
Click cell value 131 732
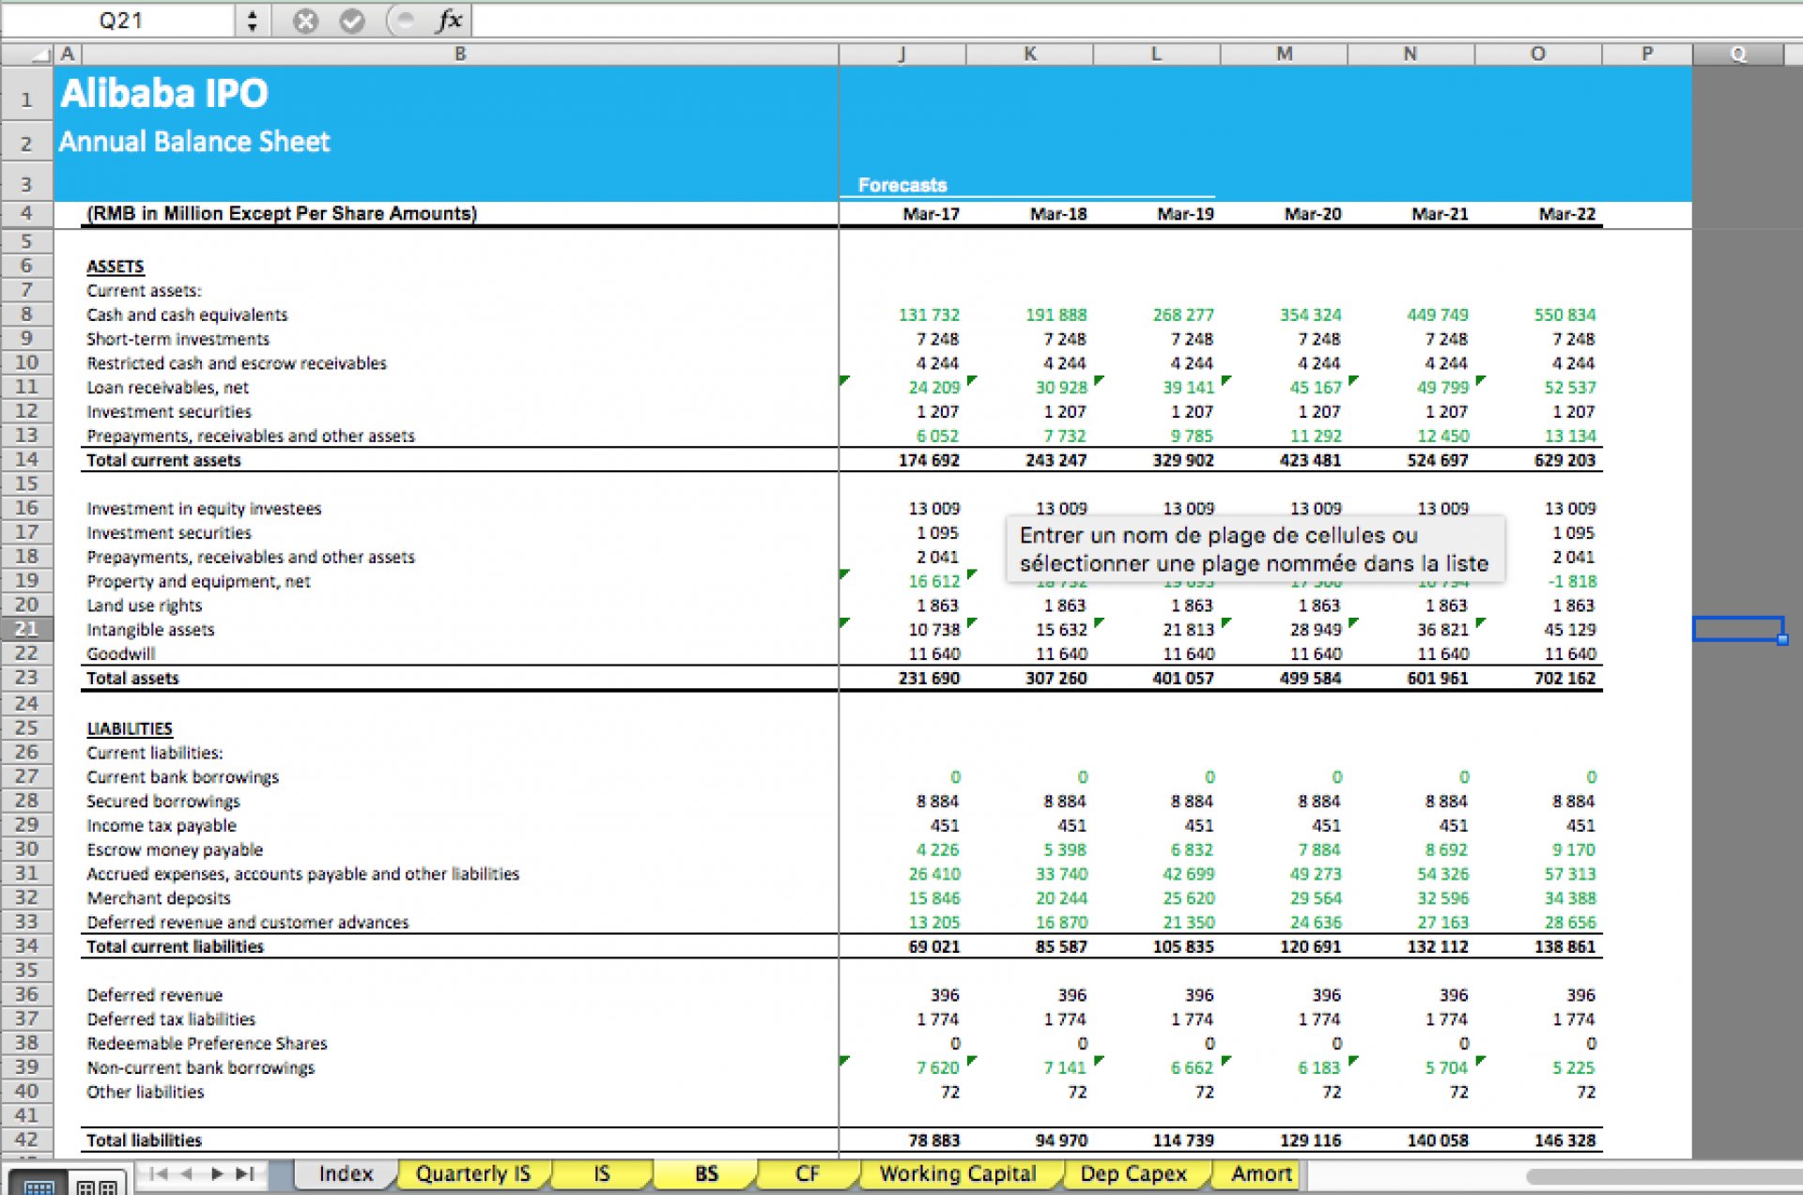tap(929, 314)
